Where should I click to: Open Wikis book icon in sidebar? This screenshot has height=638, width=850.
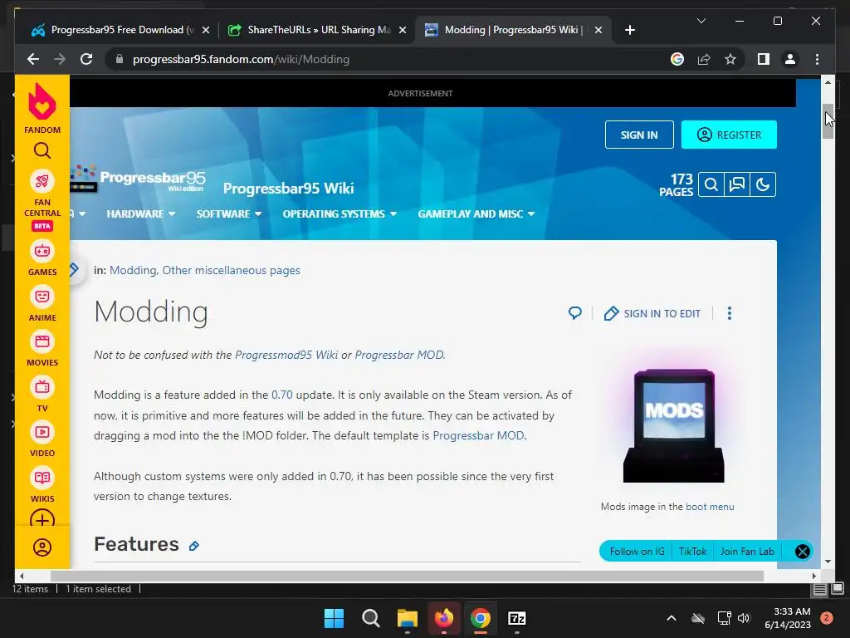[42, 478]
